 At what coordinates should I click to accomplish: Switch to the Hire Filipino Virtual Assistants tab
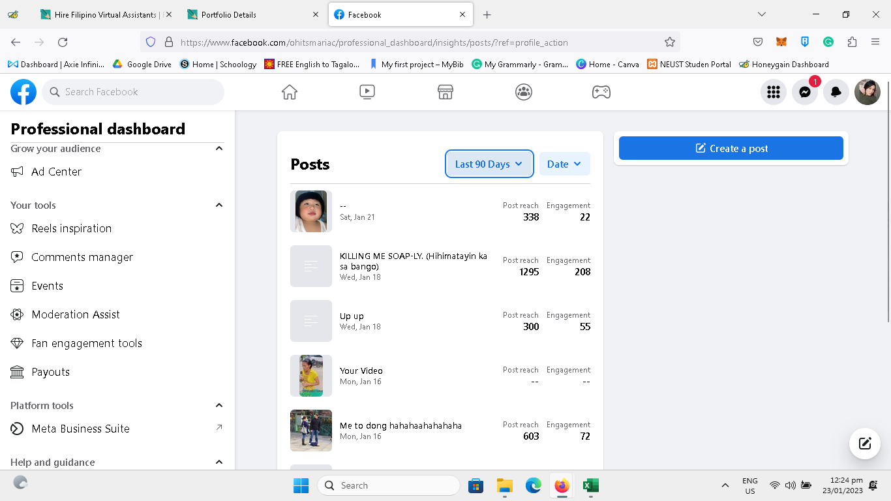coord(106,14)
